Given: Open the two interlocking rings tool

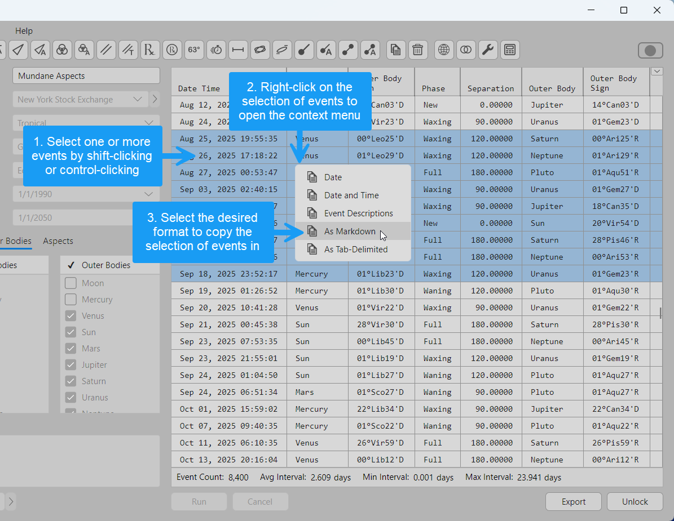Looking at the screenshot, I should click(466, 50).
